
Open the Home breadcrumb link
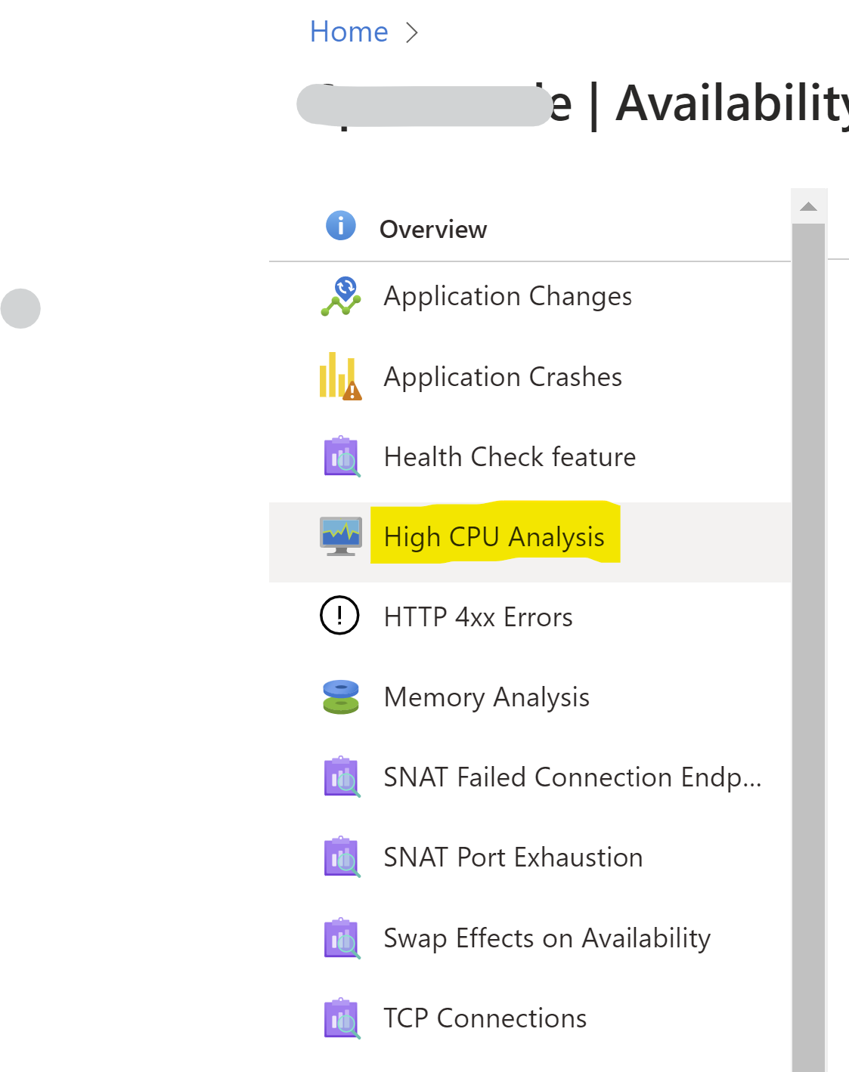(x=347, y=31)
